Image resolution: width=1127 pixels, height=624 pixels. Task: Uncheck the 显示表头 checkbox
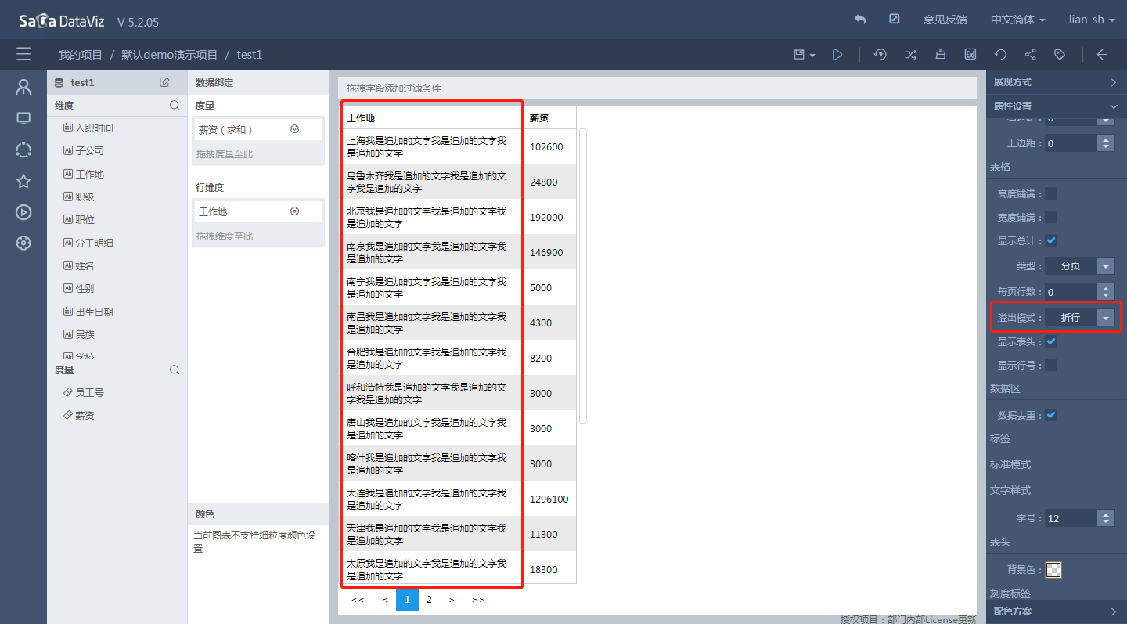tap(1051, 341)
